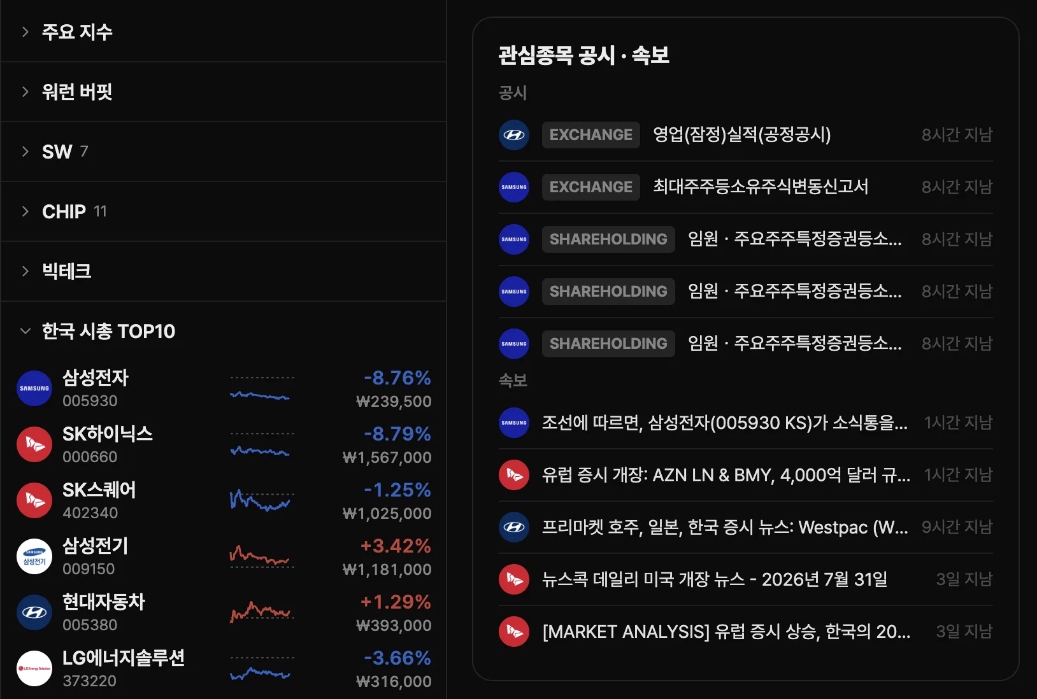Click the SK logo next to SK하이닉스
The height and width of the screenshot is (699, 1037).
34,444
